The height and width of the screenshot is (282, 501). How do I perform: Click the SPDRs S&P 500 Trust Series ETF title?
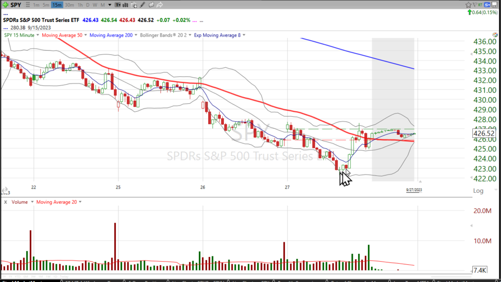[41, 20]
